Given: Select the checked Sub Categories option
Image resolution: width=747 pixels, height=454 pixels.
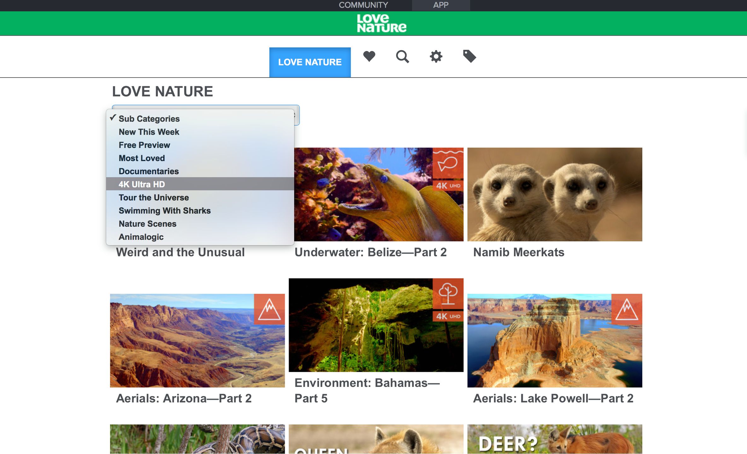Looking at the screenshot, I should 149,119.
